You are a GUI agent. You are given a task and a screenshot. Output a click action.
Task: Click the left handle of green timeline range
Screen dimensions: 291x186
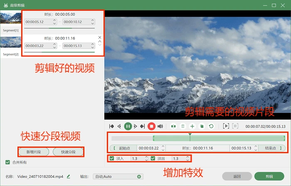coord(154,138)
